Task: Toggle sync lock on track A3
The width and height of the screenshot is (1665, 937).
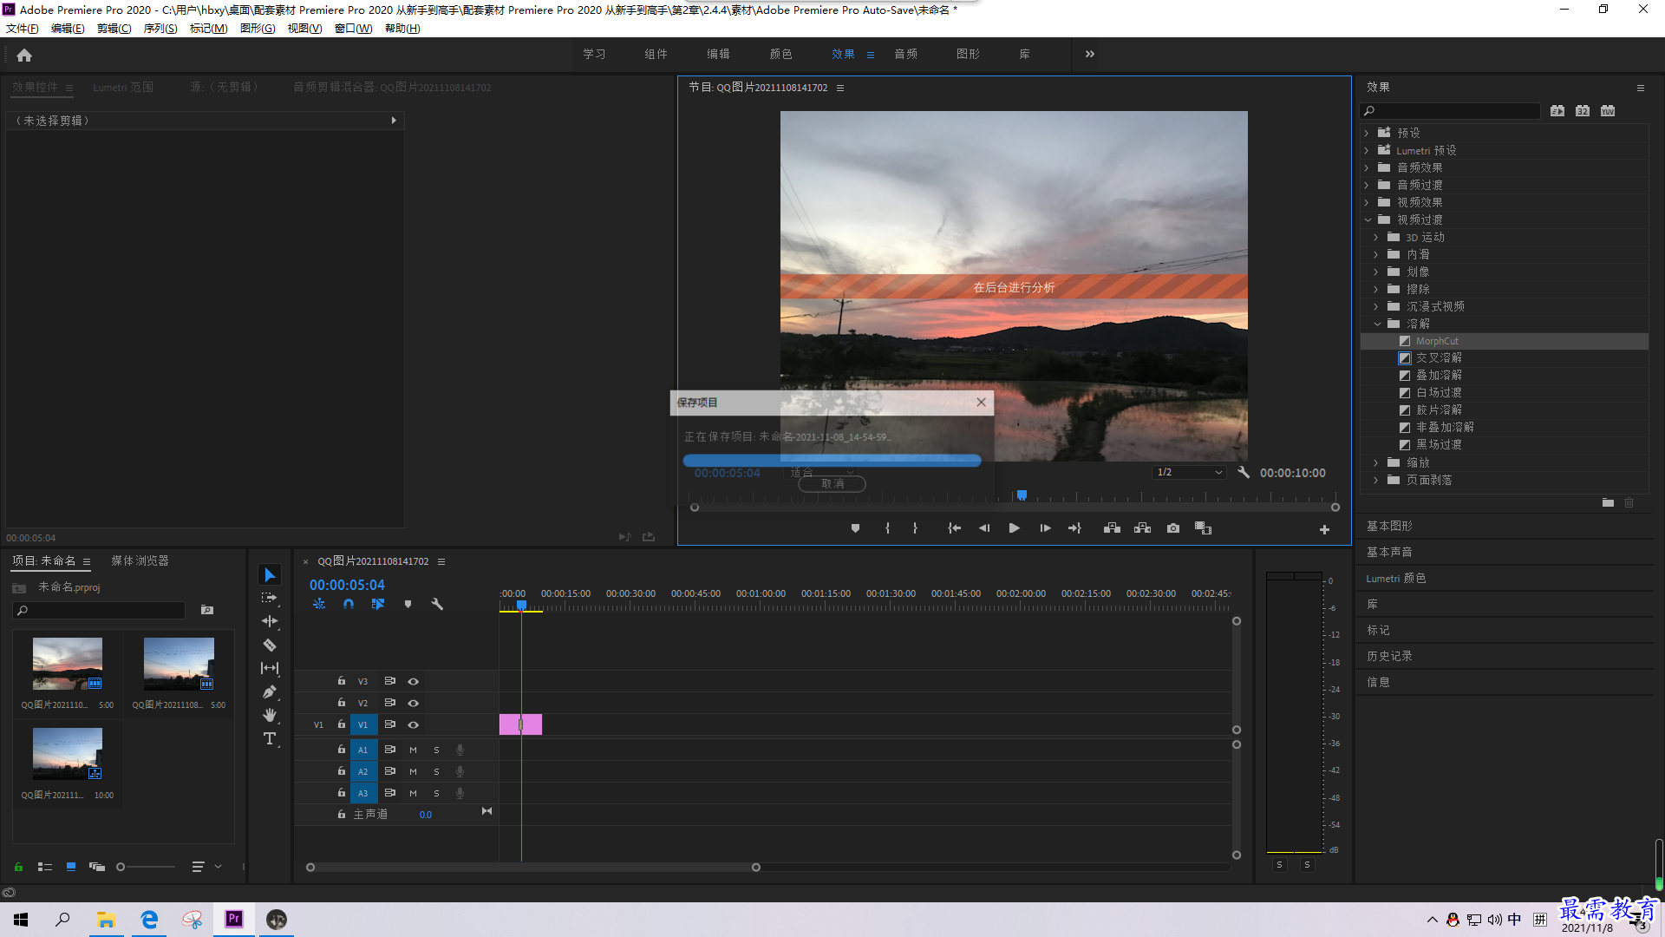Action: [x=390, y=793]
